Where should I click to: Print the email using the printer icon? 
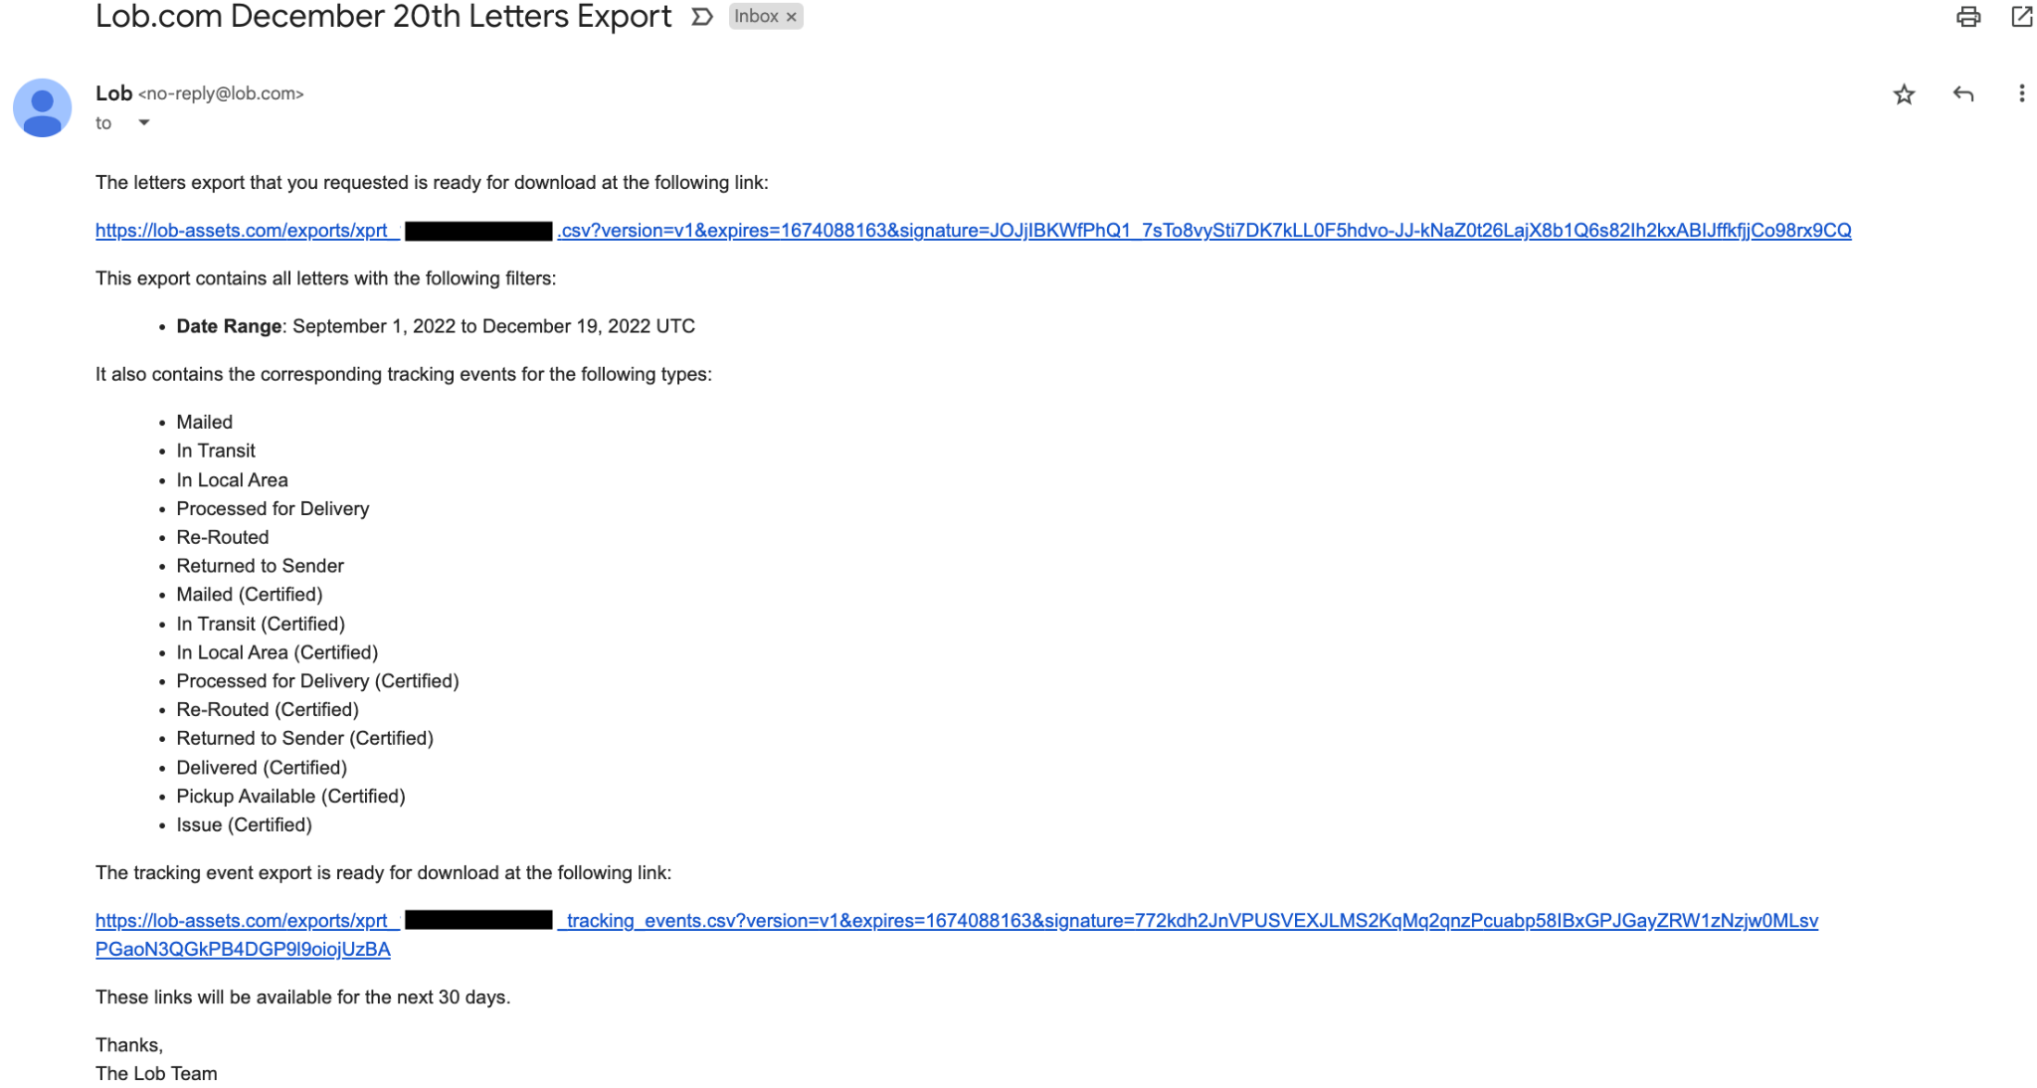(1967, 17)
